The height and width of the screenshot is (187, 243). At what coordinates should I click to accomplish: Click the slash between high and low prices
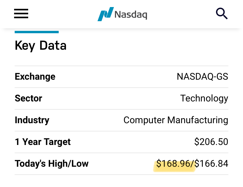coord(192,164)
